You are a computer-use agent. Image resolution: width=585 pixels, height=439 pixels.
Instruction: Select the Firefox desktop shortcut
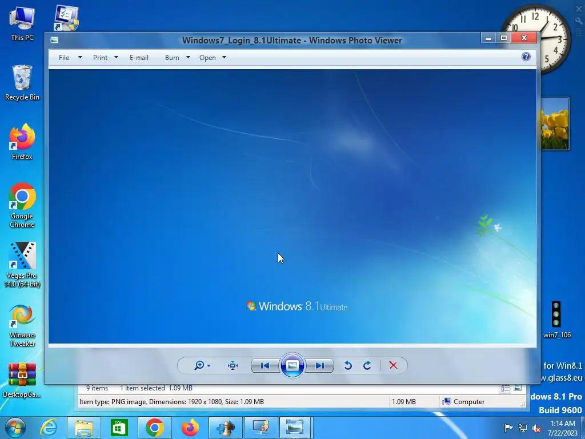[22, 142]
